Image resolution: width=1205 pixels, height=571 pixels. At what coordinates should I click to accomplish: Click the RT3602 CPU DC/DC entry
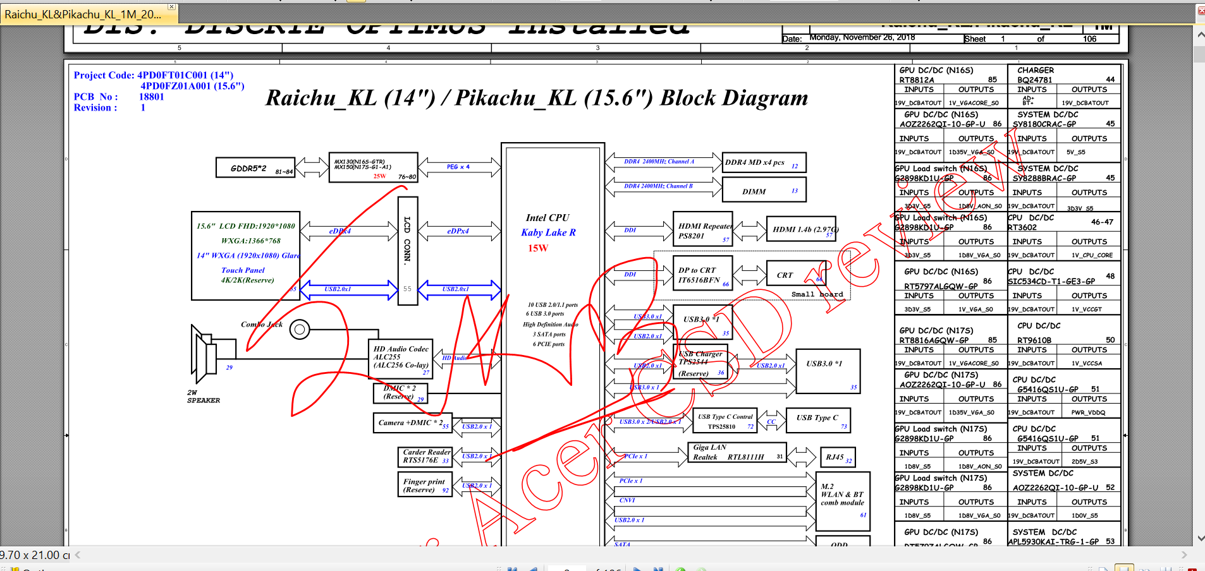tap(1065, 222)
